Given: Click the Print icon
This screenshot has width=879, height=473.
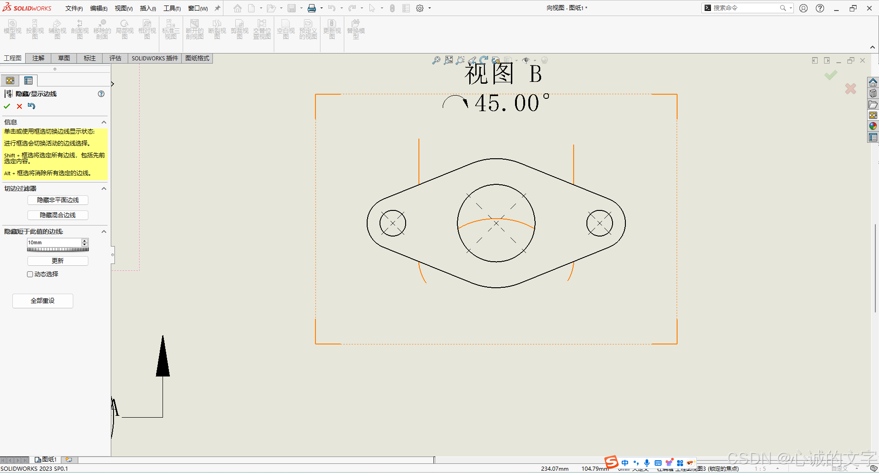Looking at the screenshot, I should pyautogui.click(x=312, y=8).
